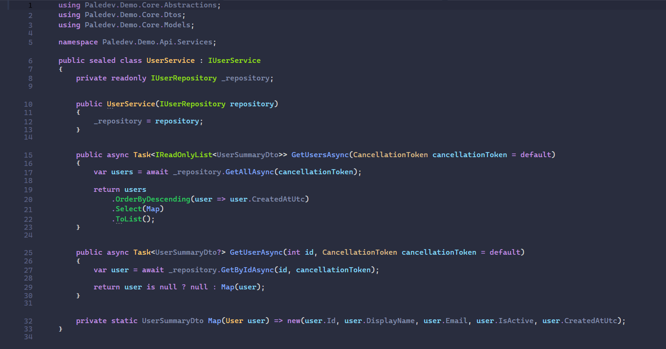
Task: Select the CancellationToken parameter on line 25
Action: [x=360, y=252]
